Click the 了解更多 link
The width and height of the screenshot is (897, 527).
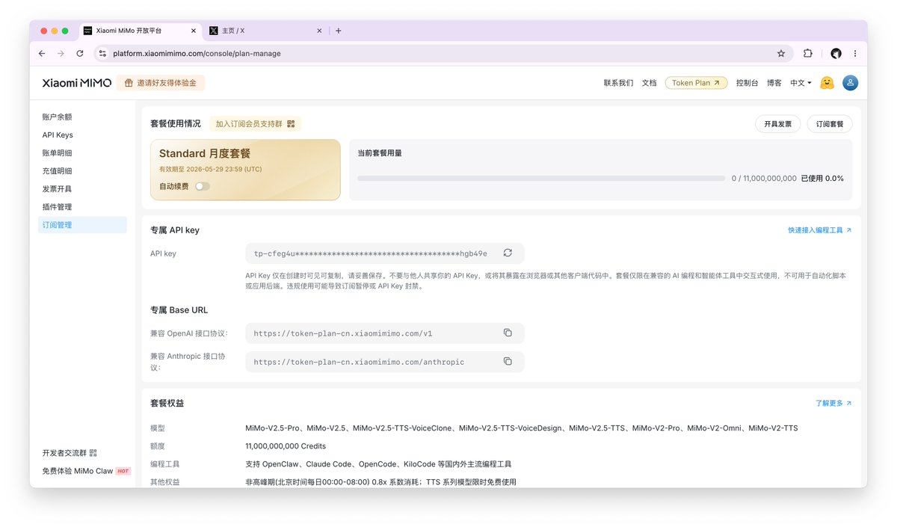tap(833, 403)
